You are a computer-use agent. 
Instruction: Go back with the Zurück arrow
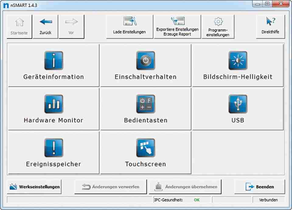click(46, 26)
